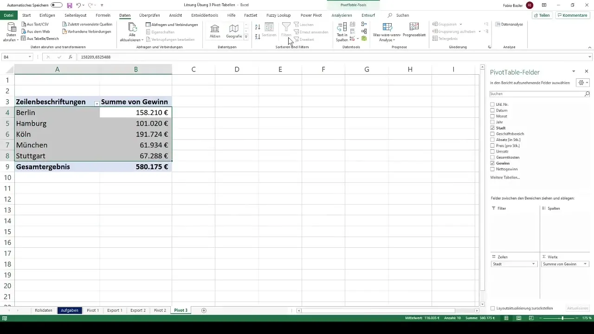Enable Layoutaktualisierung zurückstellen checkbox

[x=492, y=308]
